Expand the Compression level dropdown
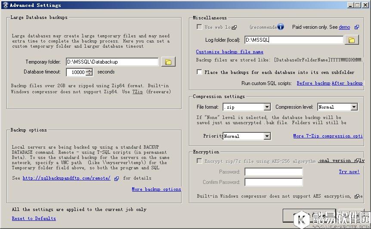The width and height of the screenshot is (371, 229). click(354, 107)
